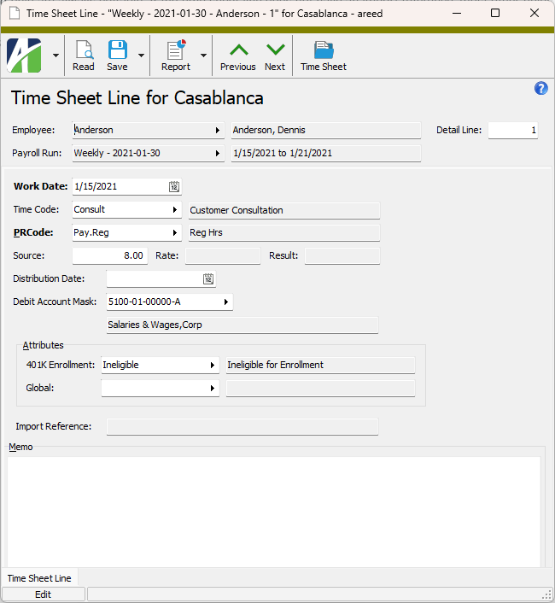Image resolution: width=555 pixels, height=603 pixels.
Task: Open the Payroll Run lookup arrow
Action: pos(218,154)
